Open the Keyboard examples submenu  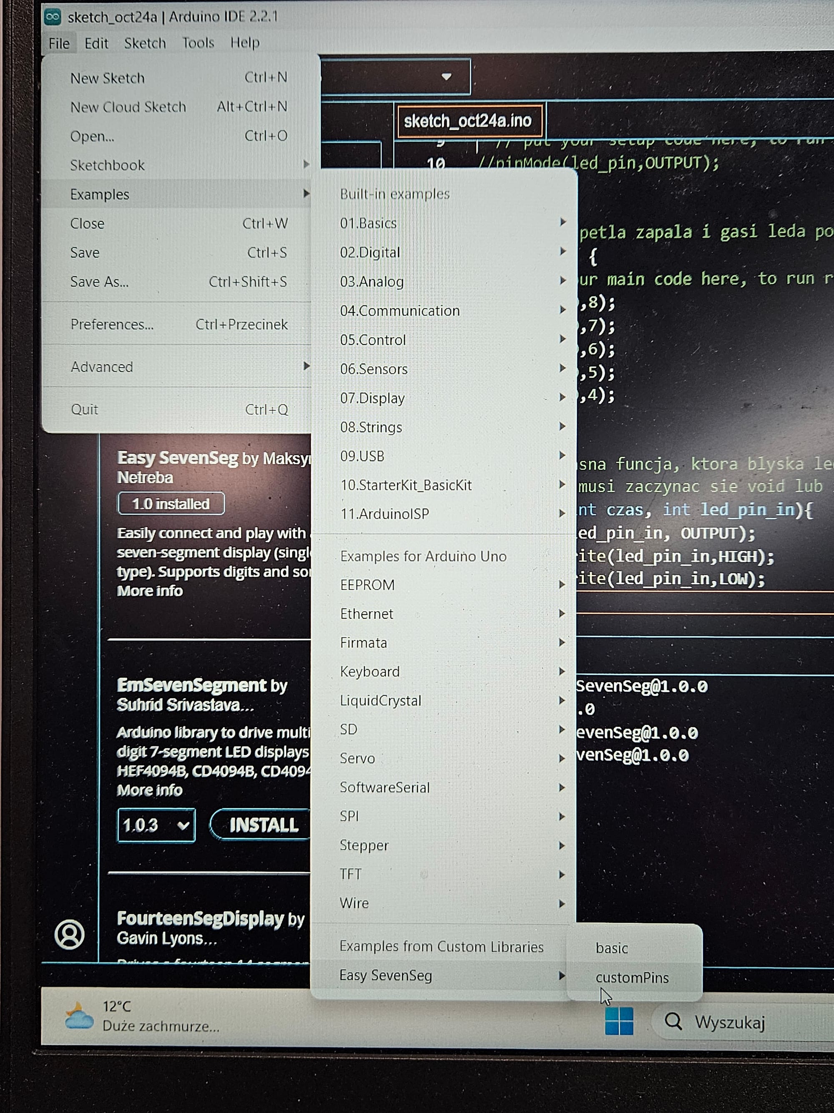444,672
